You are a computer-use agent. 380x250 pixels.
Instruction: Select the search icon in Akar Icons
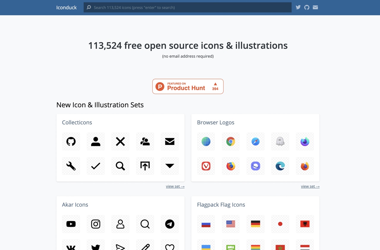(x=145, y=224)
